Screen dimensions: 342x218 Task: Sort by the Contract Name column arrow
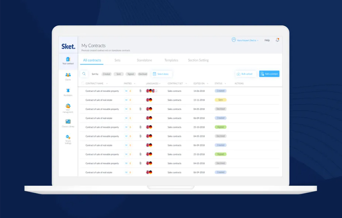[107, 83]
